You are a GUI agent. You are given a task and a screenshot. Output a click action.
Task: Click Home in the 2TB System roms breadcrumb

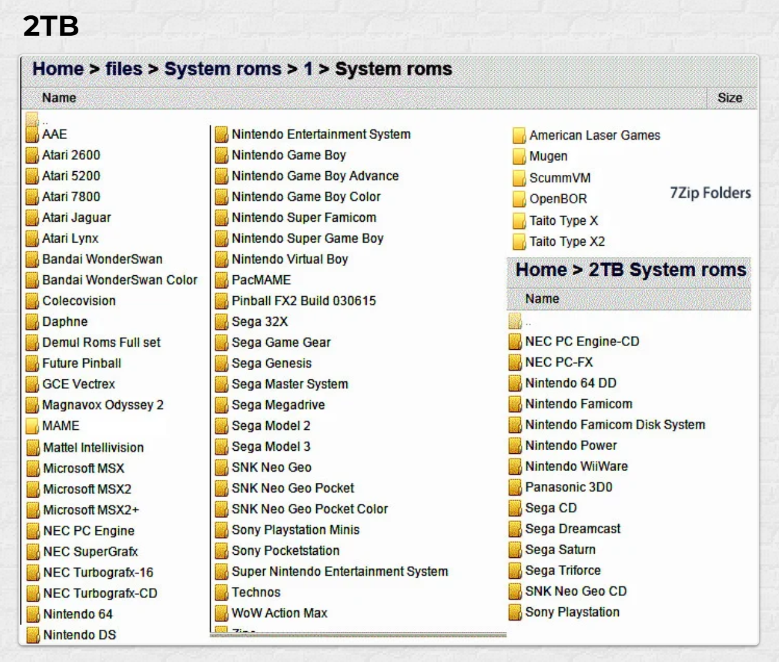540,270
